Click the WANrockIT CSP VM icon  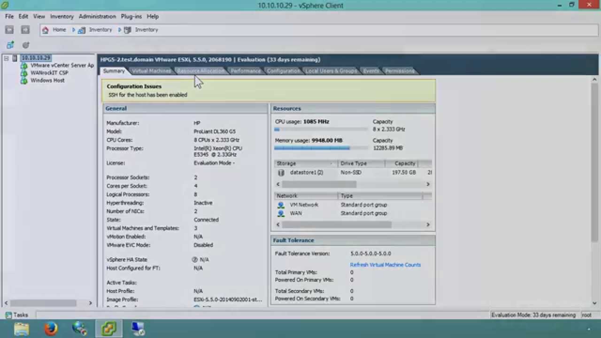tap(24, 73)
